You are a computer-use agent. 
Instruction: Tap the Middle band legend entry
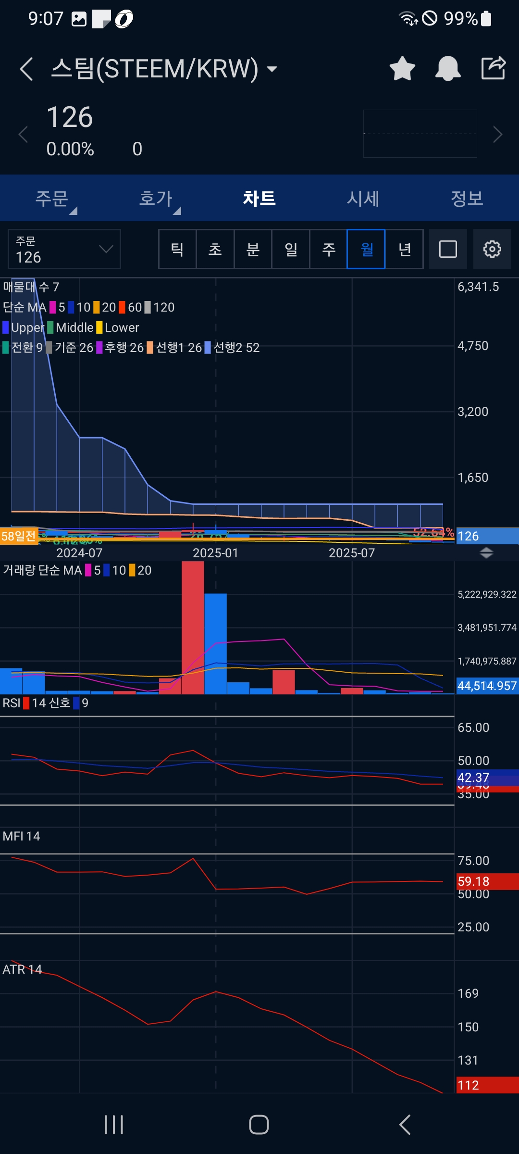[x=71, y=327]
